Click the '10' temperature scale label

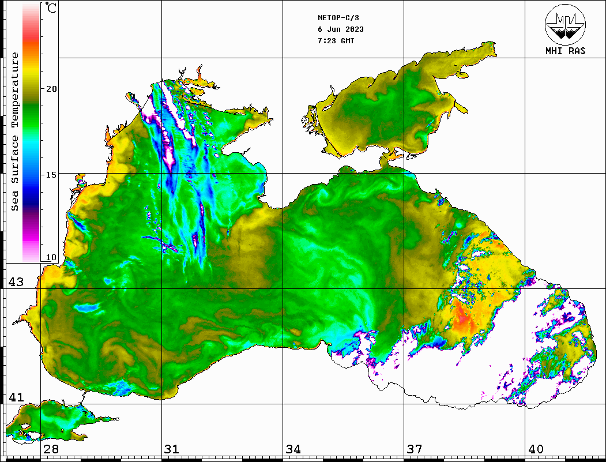click(x=51, y=257)
